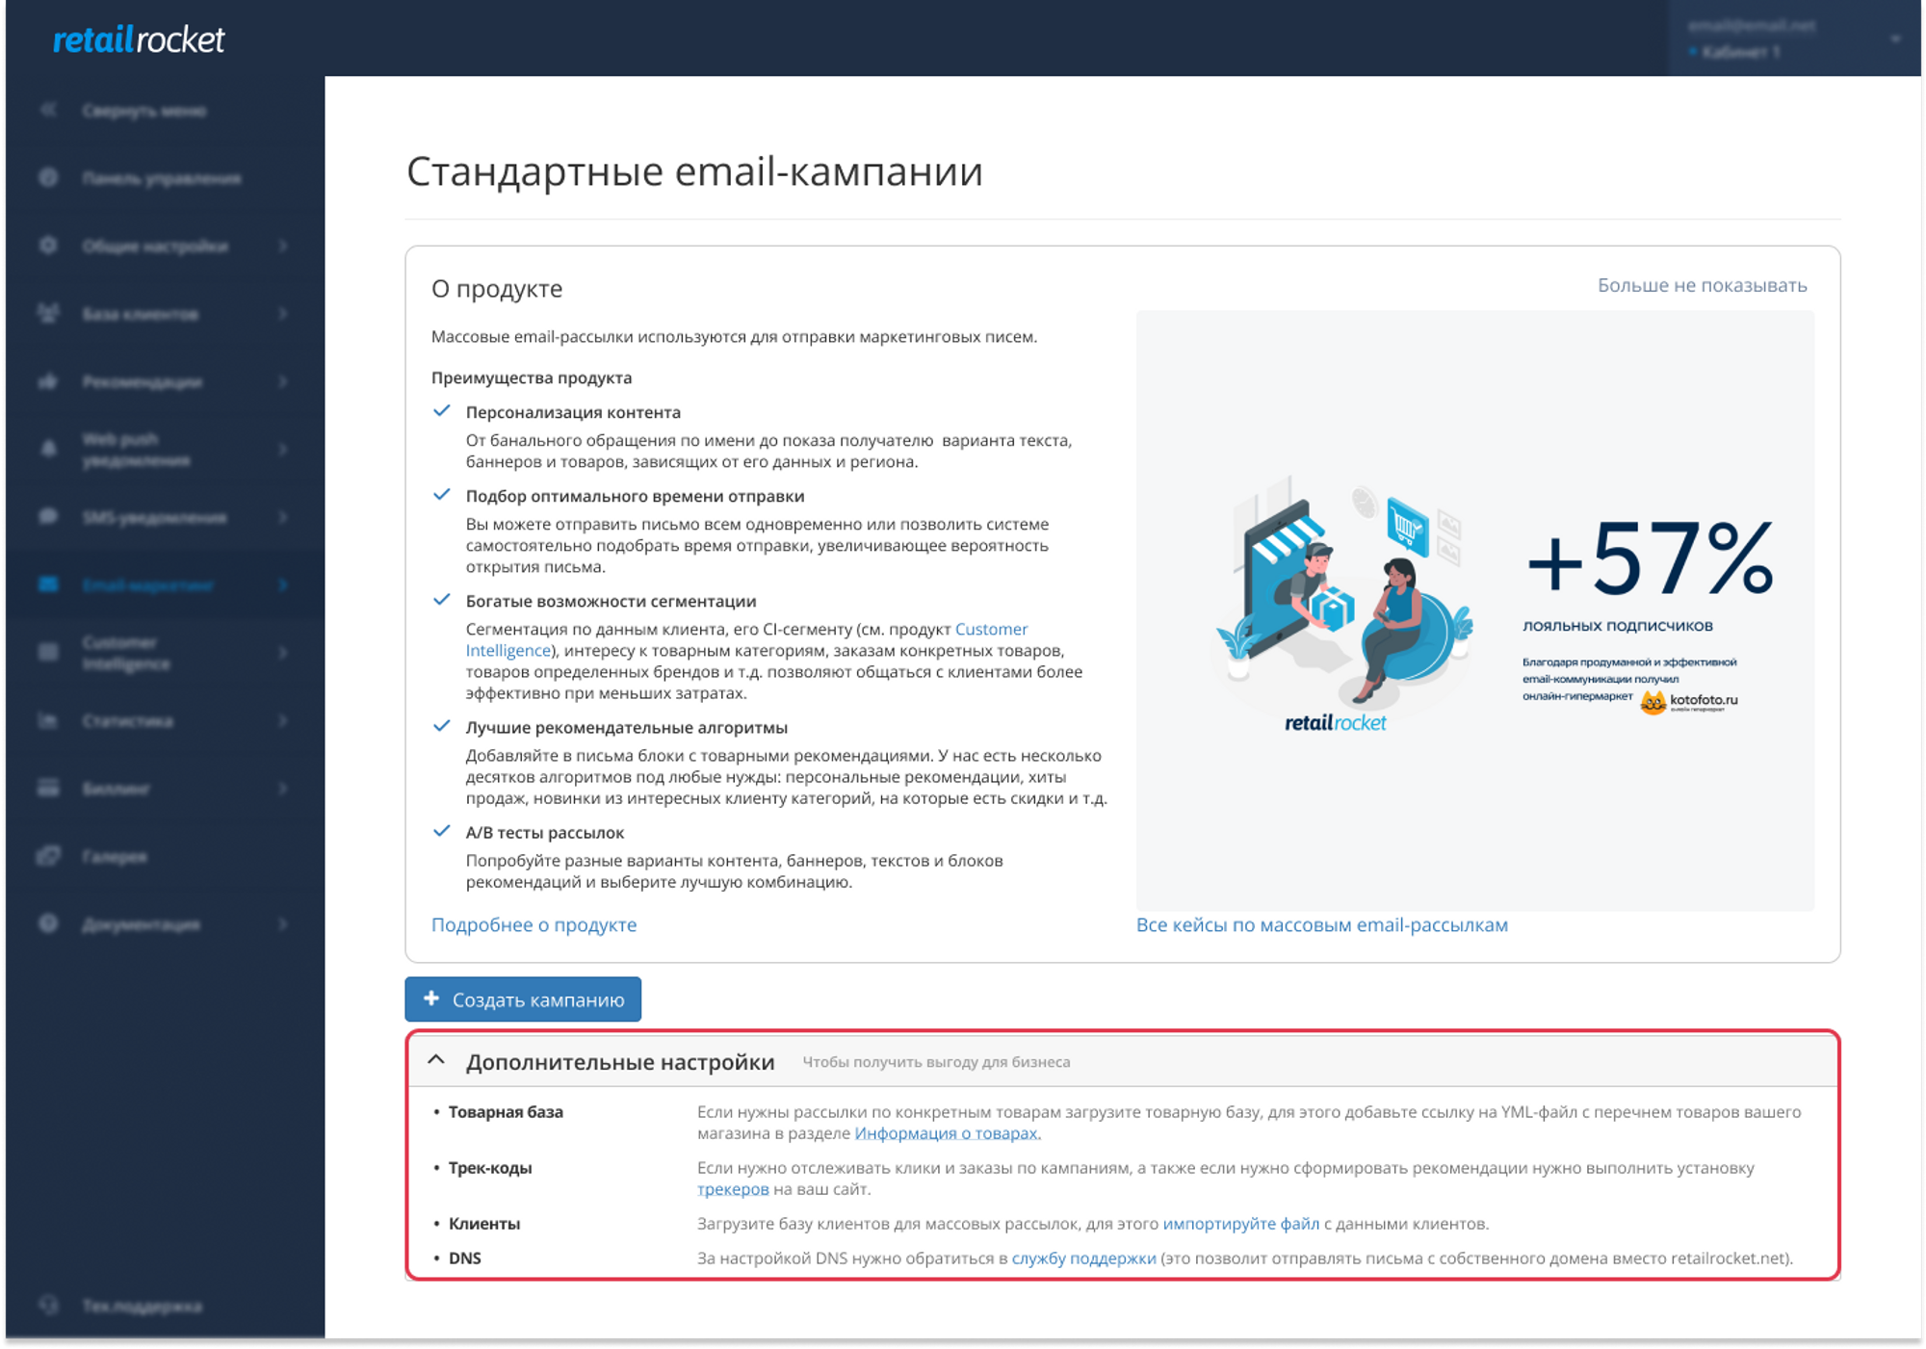Click the Email-маркетинг envelope icon
The width and height of the screenshot is (1926, 1349).
coord(48,584)
